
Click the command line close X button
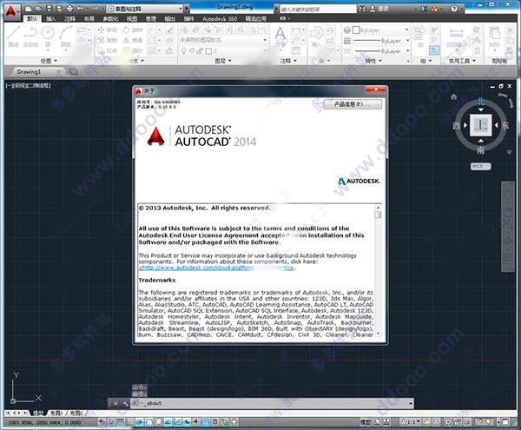pos(115,403)
